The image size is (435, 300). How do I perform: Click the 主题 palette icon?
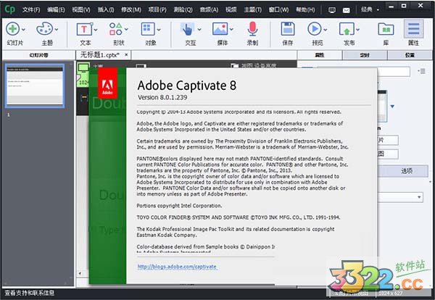tap(44, 28)
